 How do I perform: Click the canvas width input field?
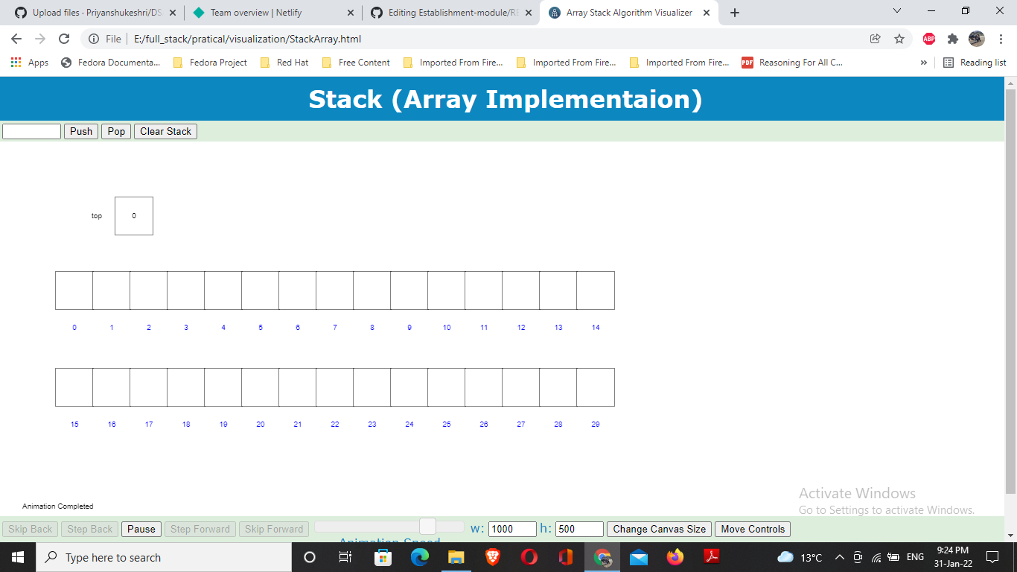click(x=512, y=529)
